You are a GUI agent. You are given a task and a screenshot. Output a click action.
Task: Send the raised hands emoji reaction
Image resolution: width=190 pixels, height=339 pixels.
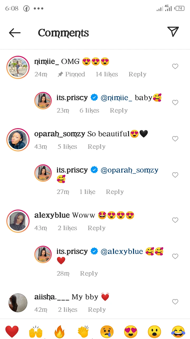pos(36,332)
